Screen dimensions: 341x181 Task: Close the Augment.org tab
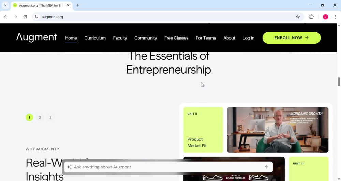tap(68, 5)
